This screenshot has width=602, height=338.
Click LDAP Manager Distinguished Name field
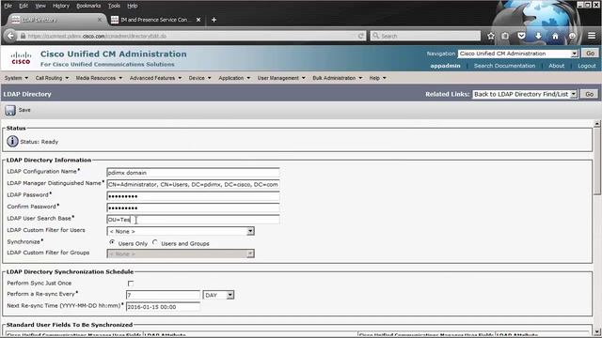193,184
